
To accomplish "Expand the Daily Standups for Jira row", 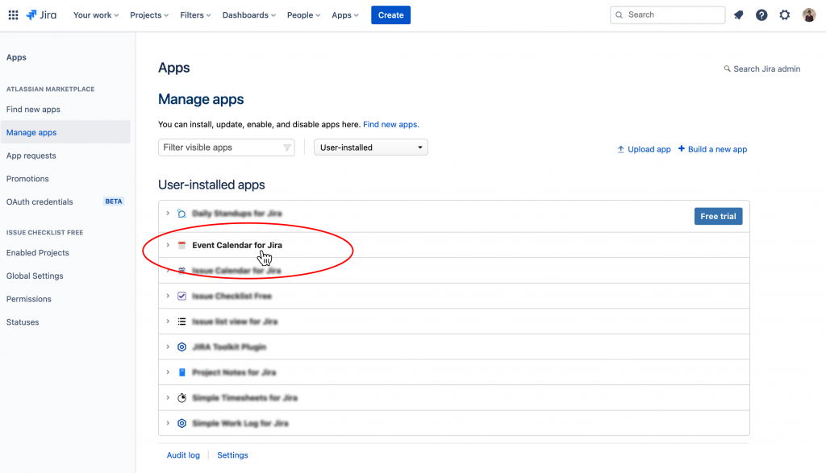I will point(168,213).
